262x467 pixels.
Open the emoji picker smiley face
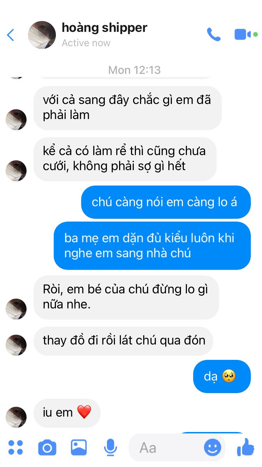point(212,447)
